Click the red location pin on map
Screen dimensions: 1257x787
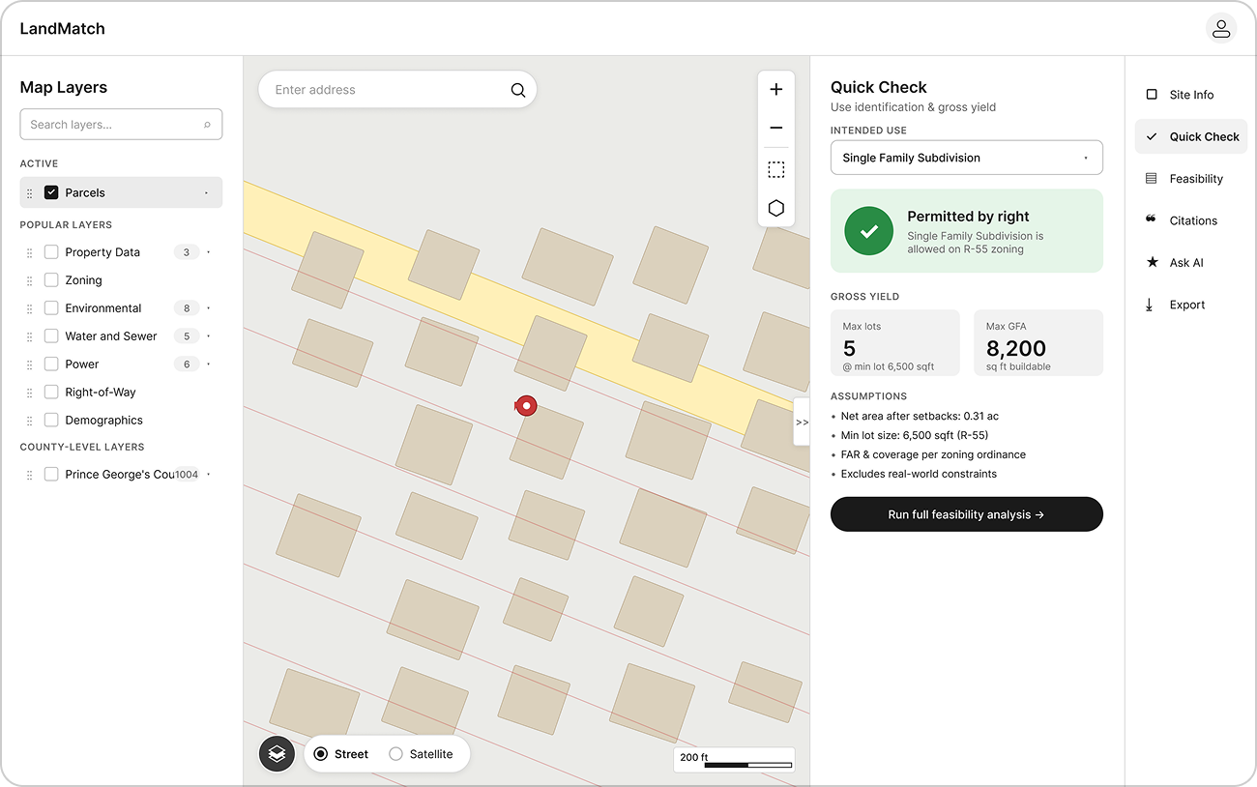[x=526, y=406]
